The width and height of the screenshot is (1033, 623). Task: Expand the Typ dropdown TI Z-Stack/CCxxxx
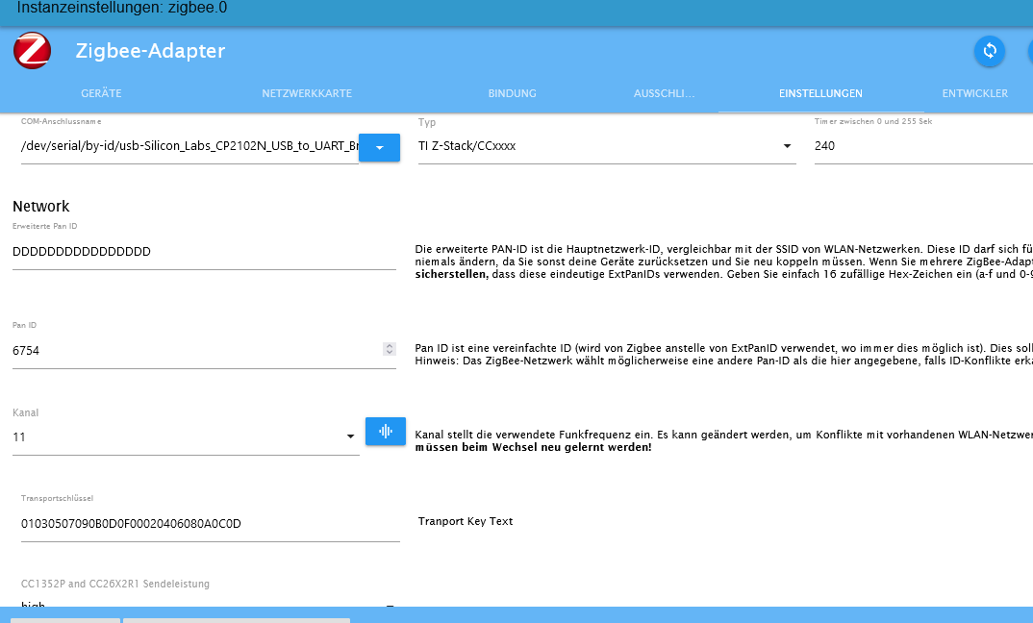607,146
